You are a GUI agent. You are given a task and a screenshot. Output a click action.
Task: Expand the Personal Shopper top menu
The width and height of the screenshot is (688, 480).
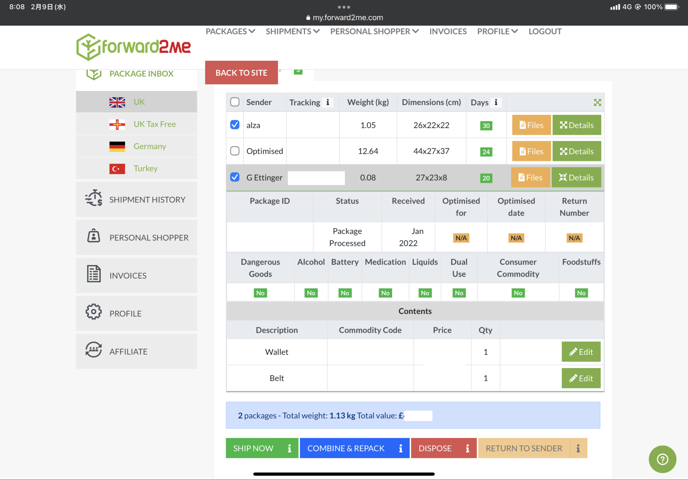tap(374, 32)
